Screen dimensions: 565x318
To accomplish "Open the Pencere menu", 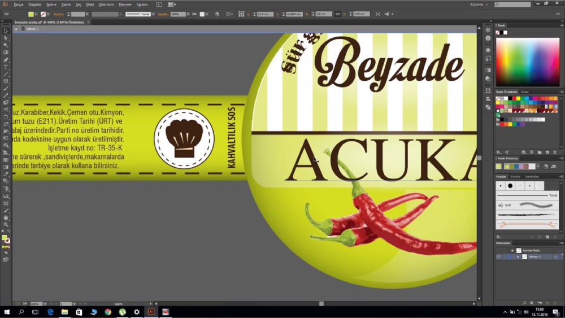I will pos(125,5).
